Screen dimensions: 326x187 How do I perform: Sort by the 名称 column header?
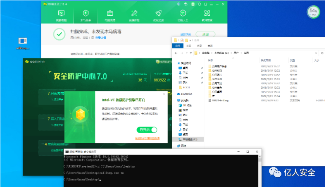[211, 60]
